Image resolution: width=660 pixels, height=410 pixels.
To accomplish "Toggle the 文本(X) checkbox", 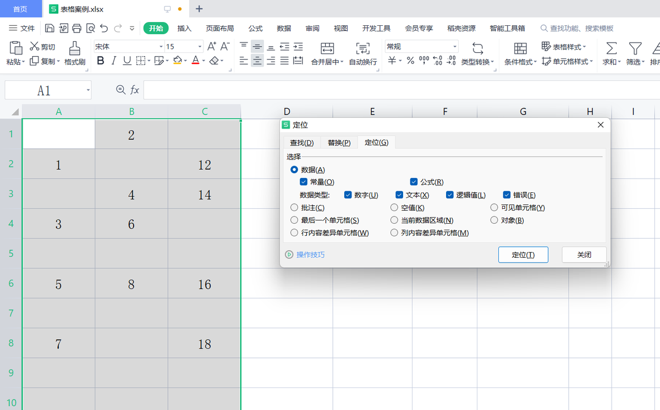I will click(399, 195).
